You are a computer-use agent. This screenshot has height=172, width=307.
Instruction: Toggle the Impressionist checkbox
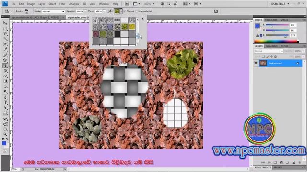click(137, 11)
